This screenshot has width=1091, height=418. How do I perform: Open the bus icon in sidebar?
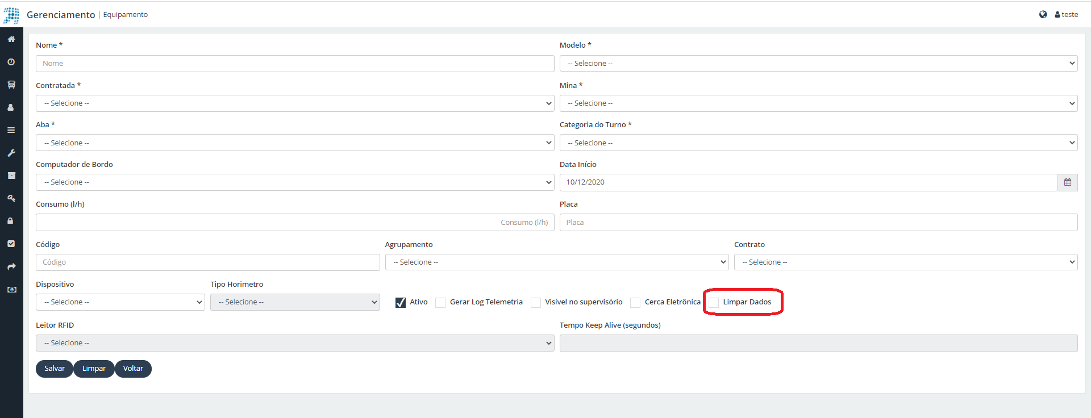click(11, 85)
